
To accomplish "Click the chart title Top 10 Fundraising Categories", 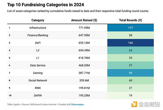I will point(45,5).
